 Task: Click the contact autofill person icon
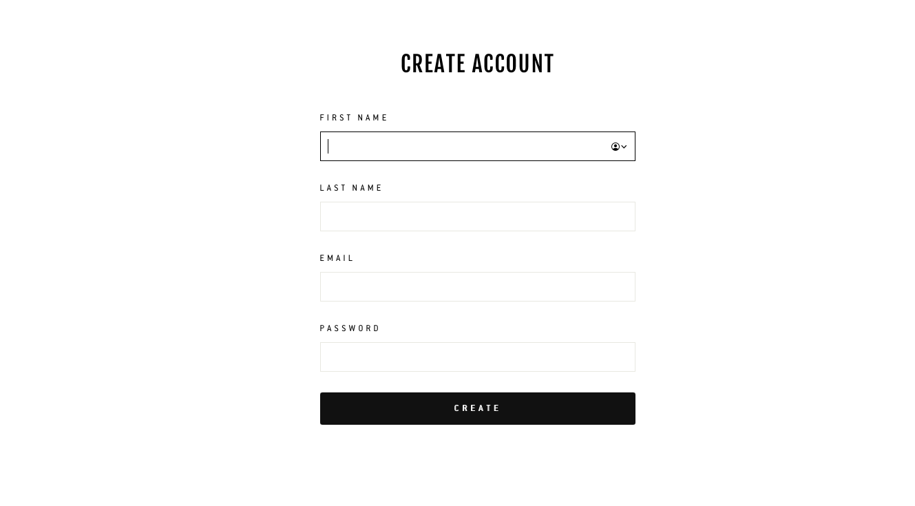pos(616,147)
